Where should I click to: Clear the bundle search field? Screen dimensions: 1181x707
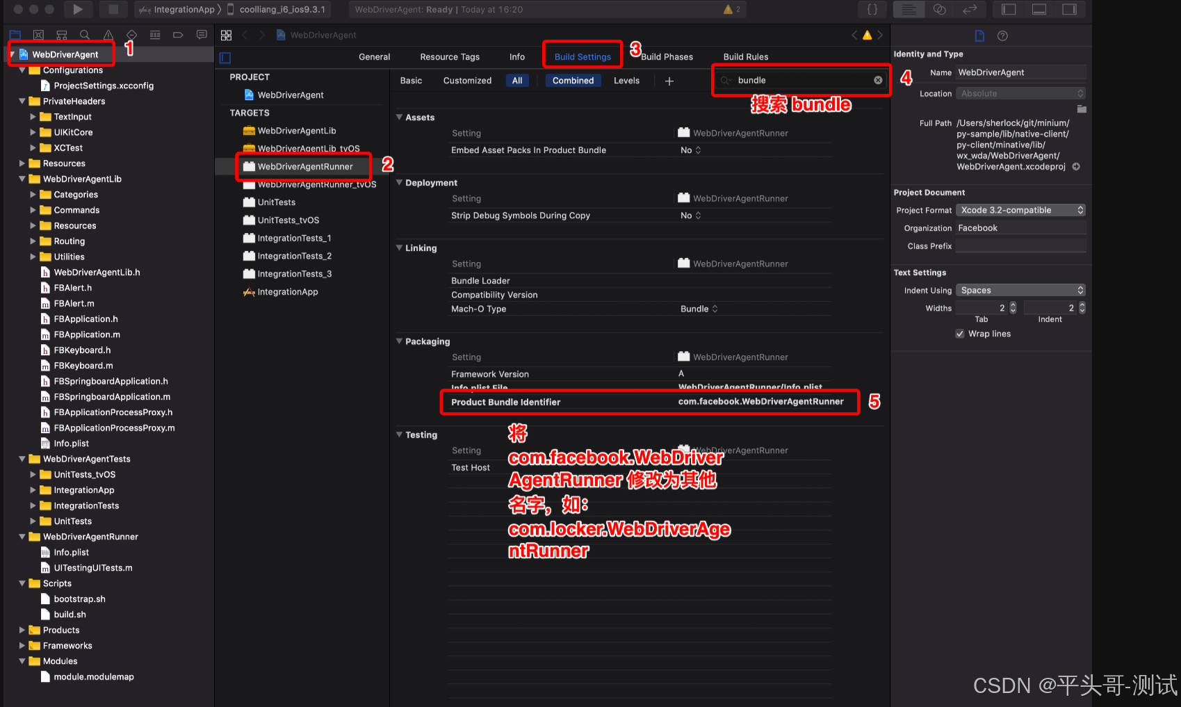(x=878, y=81)
